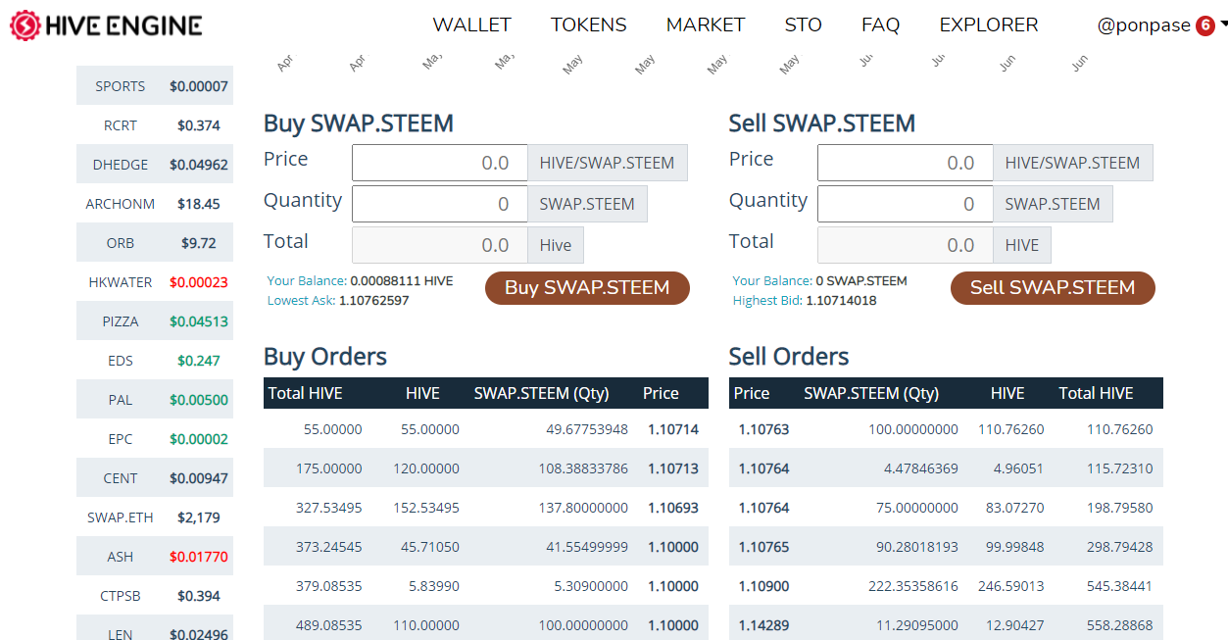
Task: Select PIZZA token in sidebar
Action: pos(155,321)
